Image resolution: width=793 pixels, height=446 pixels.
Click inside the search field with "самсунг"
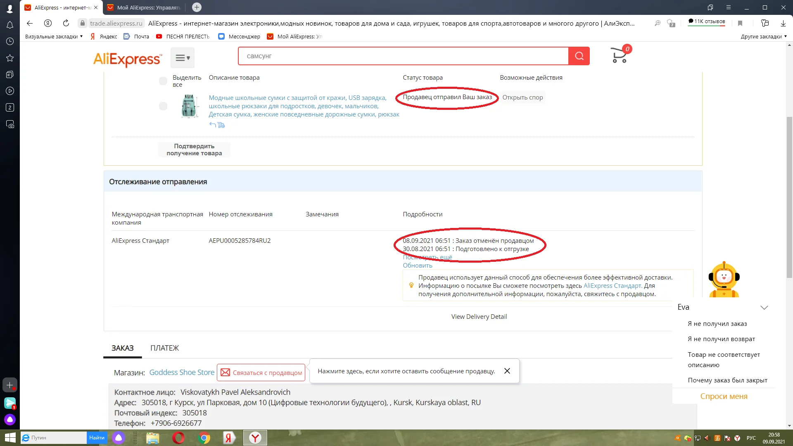click(403, 56)
